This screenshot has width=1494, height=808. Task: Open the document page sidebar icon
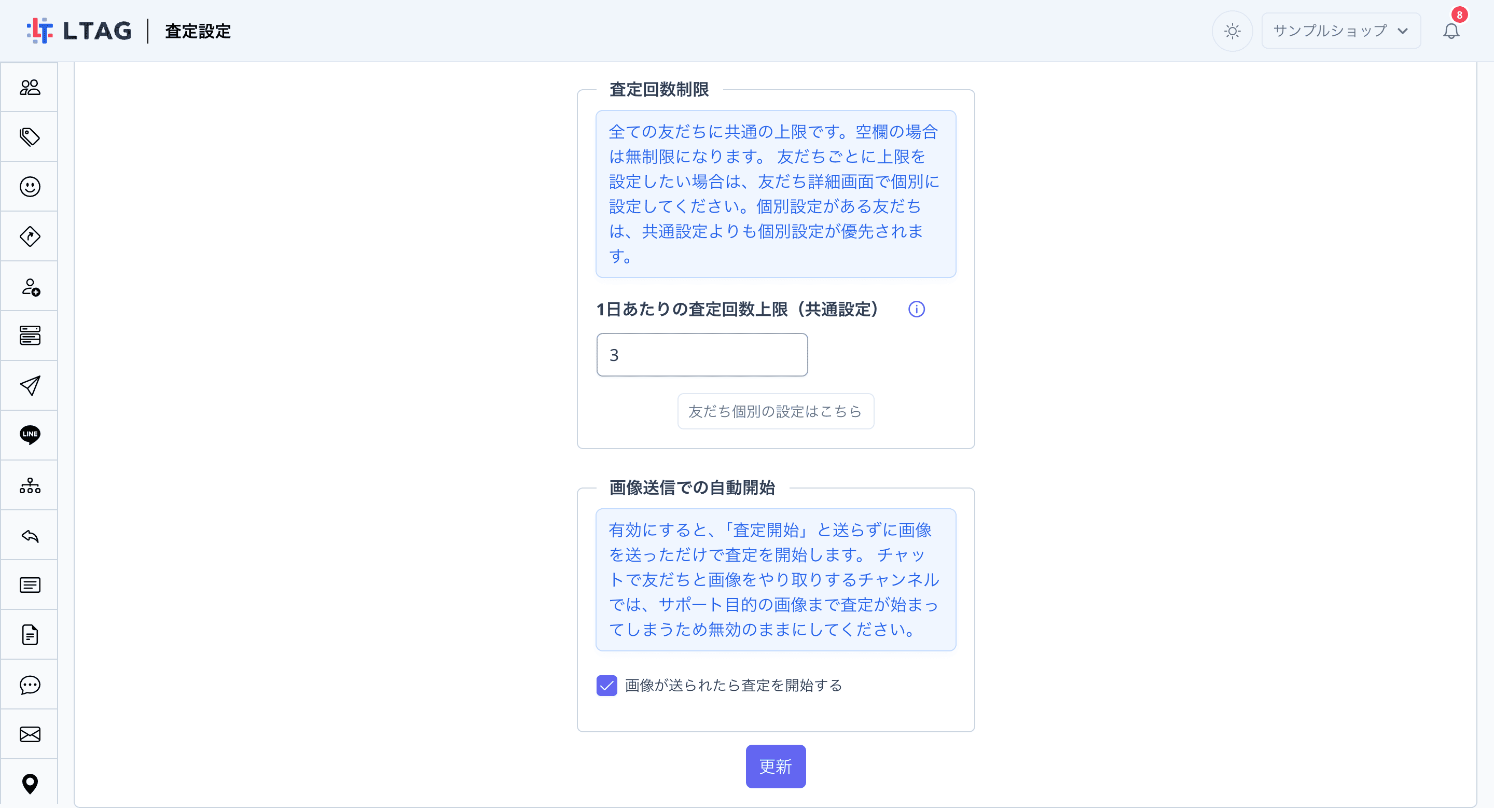[30, 635]
